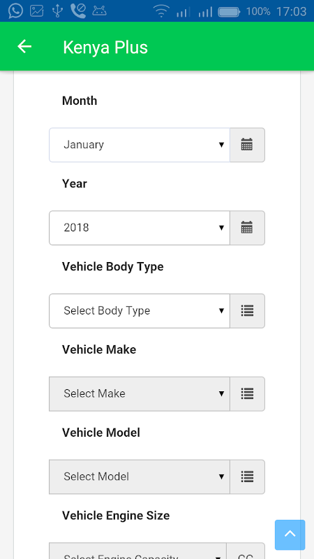Tap the image notification icon

[37, 11]
